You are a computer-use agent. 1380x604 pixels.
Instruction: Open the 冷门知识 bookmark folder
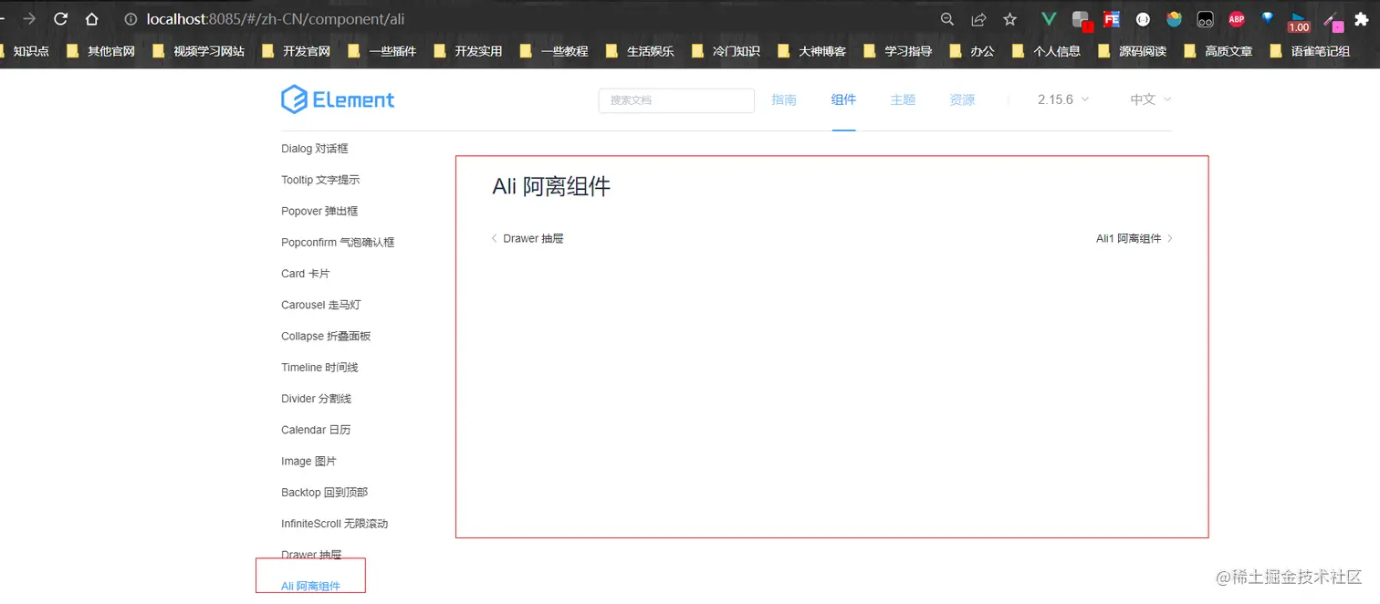(x=726, y=51)
